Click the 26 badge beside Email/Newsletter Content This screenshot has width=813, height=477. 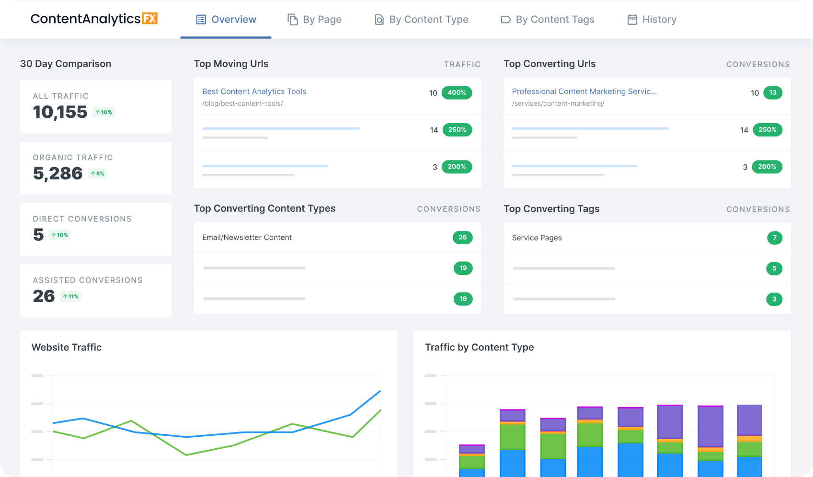(462, 238)
